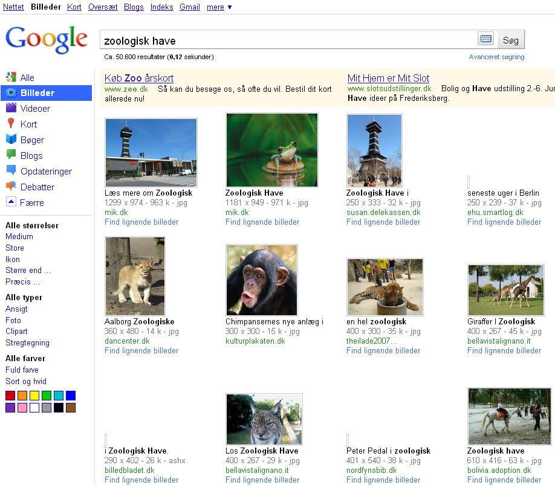Filter images by Foto type
Image resolution: width=555 pixels, height=488 pixels.
pos(13,320)
